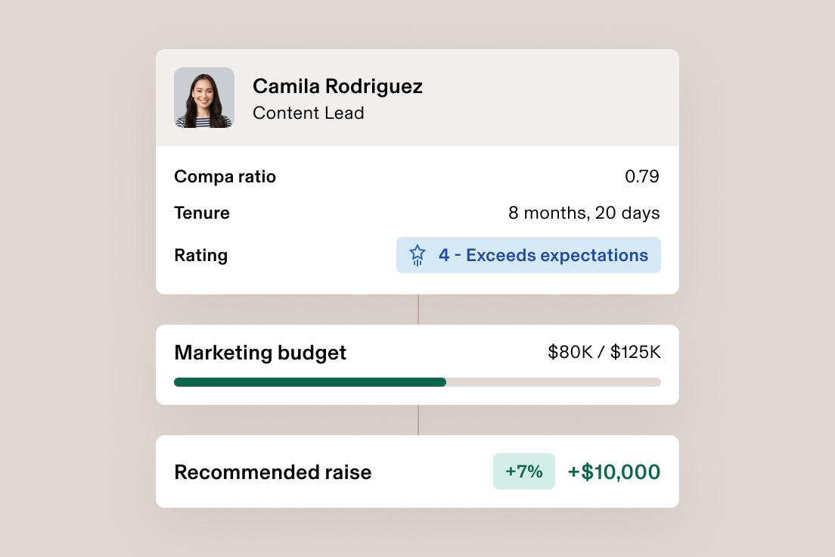Click the Compa ratio row label
The height and width of the screenshot is (557, 835).
pos(225,176)
